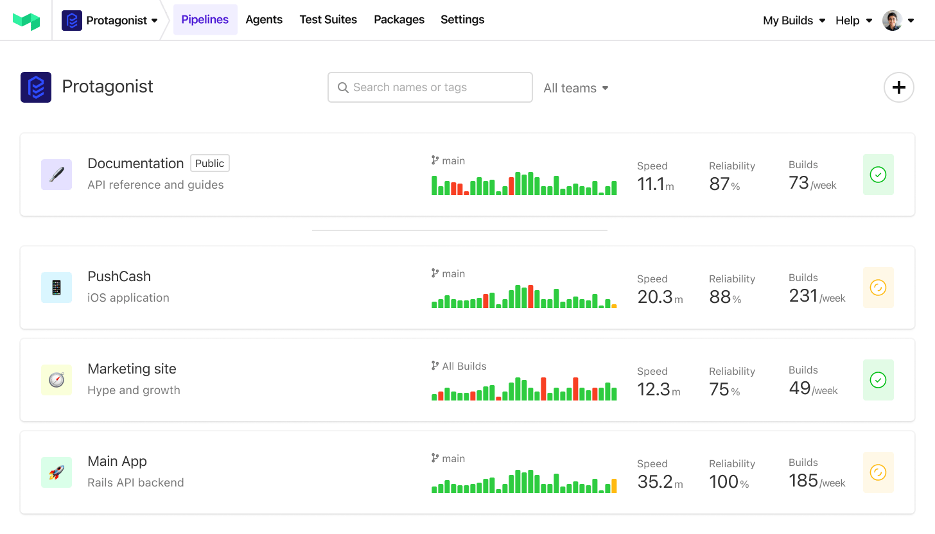Click the green passed status badge for Documentation
The height and width of the screenshot is (534, 935).
[x=878, y=174]
